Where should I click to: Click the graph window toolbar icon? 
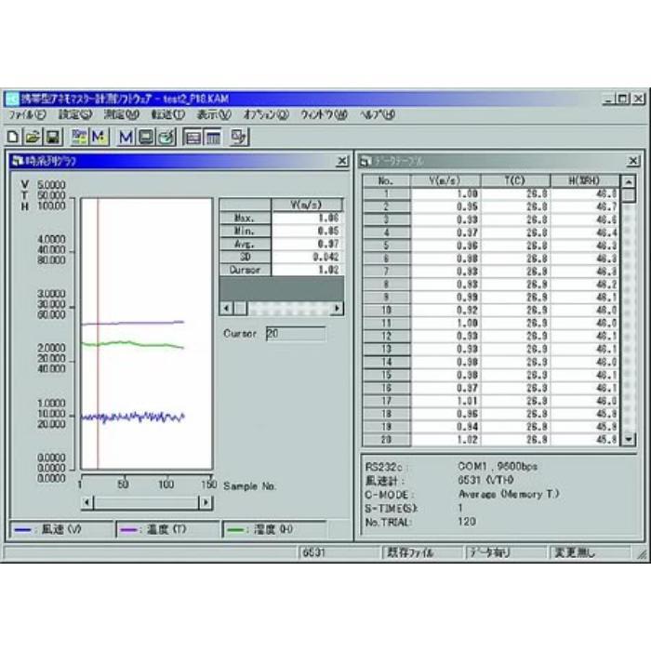[193, 138]
